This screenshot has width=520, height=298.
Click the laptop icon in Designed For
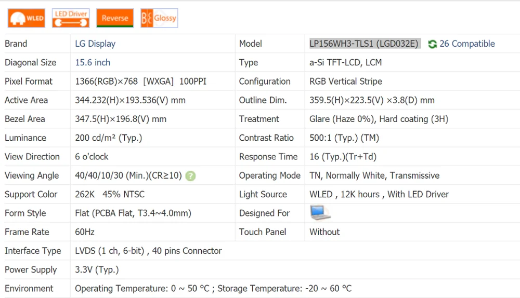point(320,213)
